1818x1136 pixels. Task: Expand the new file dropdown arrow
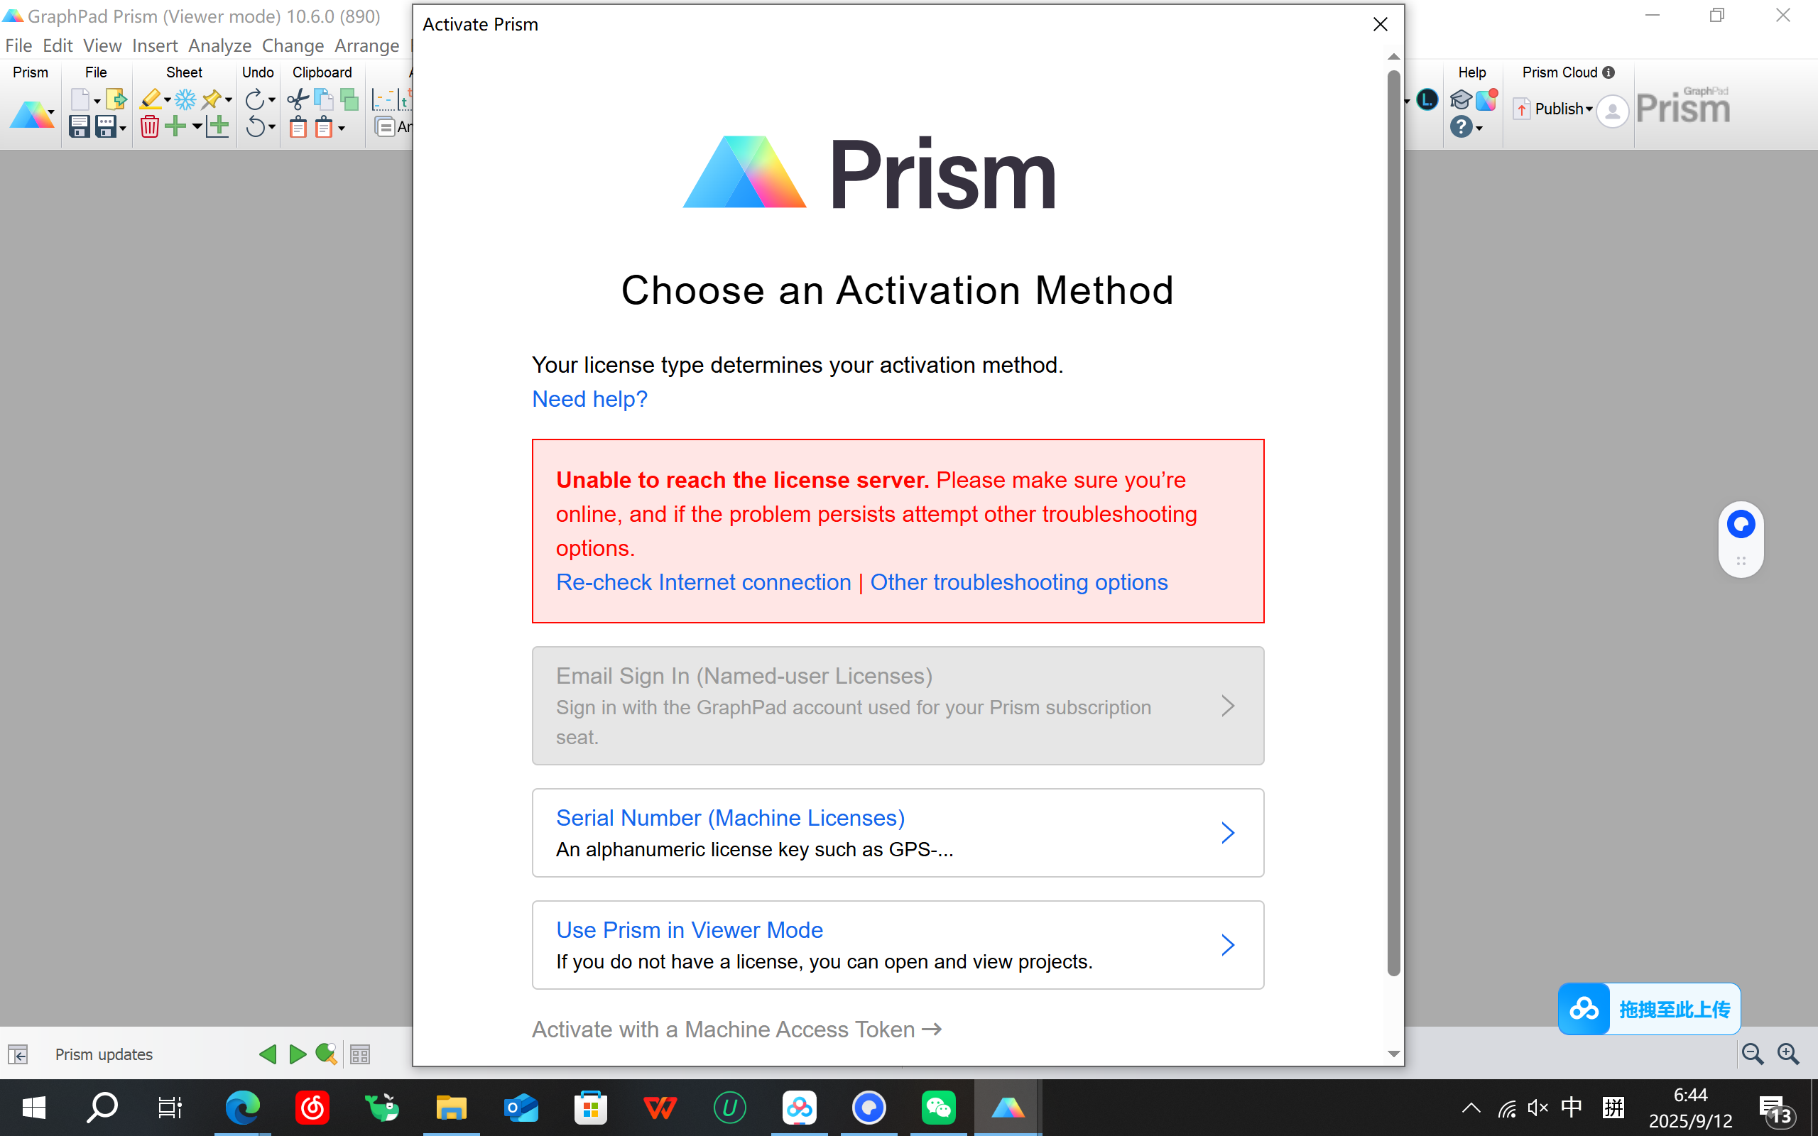pyautogui.click(x=97, y=101)
